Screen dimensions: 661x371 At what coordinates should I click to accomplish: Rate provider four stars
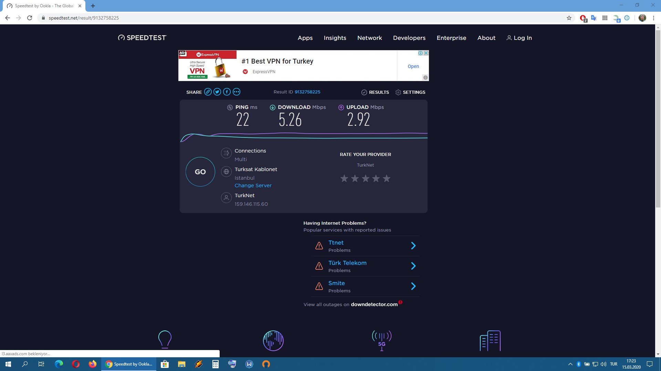(376, 178)
